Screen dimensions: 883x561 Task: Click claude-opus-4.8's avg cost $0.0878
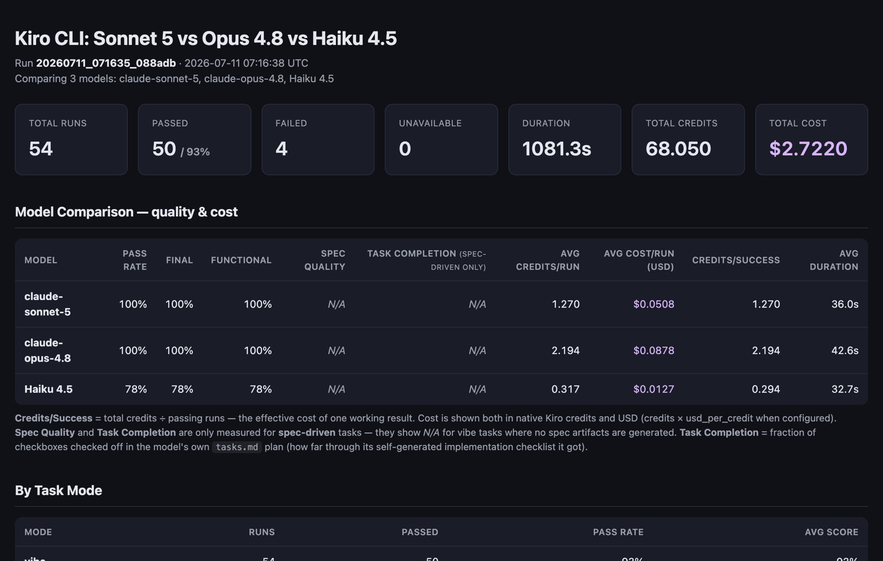click(654, 351)
